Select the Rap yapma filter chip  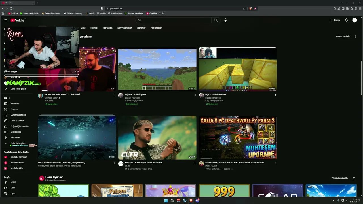[107, 28]
